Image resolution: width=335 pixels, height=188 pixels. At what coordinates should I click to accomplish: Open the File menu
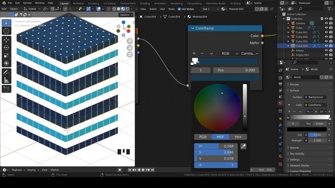pyautogui.click(x=10, y=3)
